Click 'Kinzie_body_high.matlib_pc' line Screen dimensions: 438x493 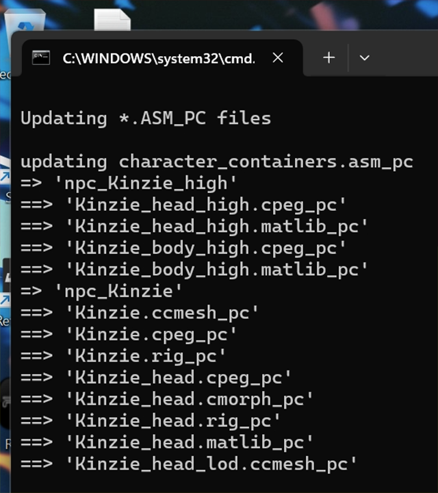click(x=194, y=270)
